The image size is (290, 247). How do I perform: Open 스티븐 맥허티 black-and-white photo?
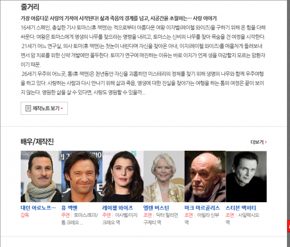coord(246,176)
